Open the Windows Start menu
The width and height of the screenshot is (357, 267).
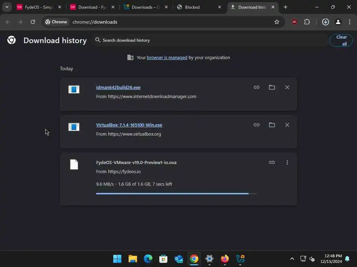tap(117, 259)
